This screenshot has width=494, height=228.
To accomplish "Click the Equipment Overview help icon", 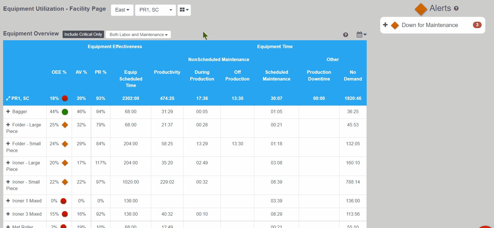I will pos(346,35).
